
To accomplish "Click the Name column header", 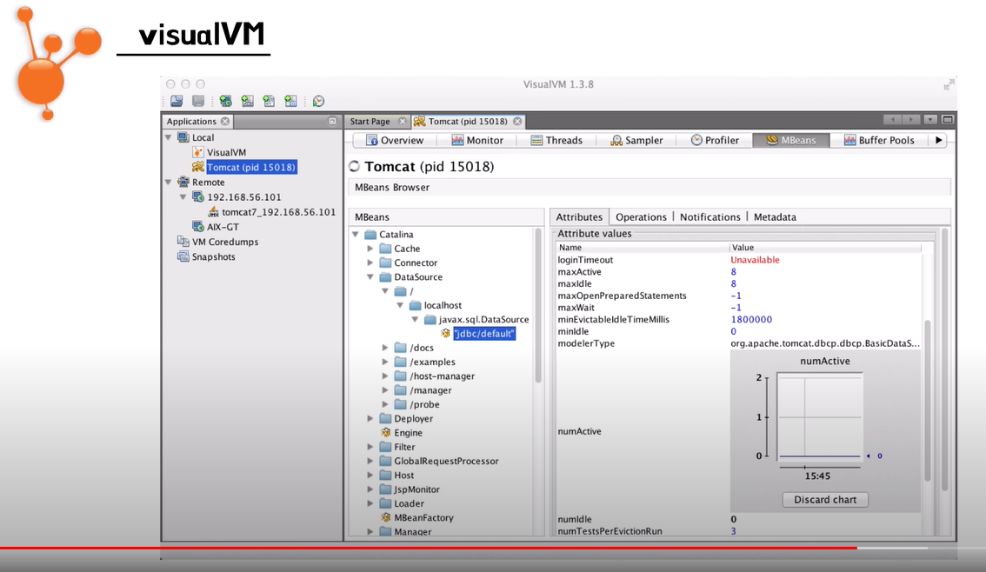I will (643, 248).
